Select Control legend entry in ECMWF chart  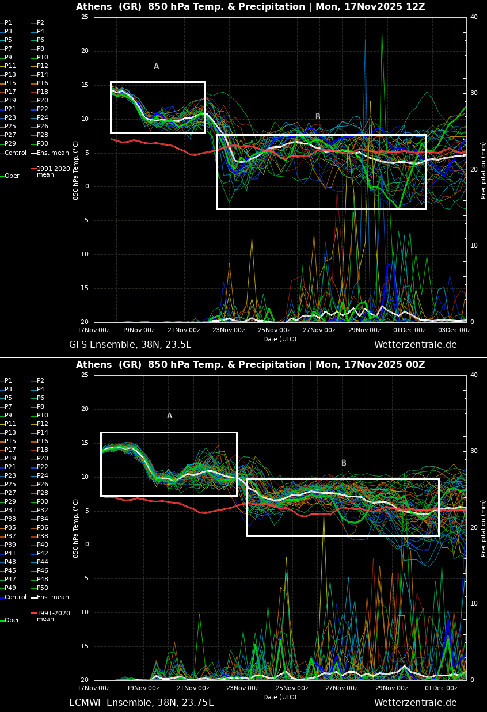[x=16, y=597]
